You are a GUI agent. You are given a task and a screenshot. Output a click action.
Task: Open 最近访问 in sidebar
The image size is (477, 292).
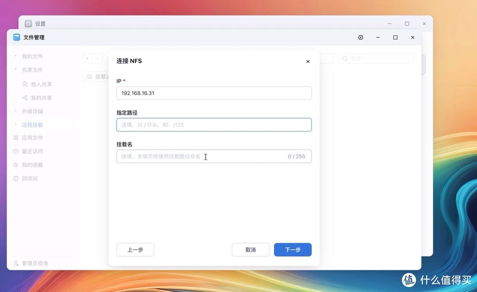pyautogui.click(x=32, y=151)
